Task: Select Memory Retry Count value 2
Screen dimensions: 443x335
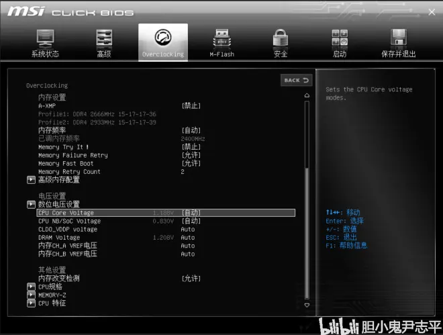Action: click(183, 172)
